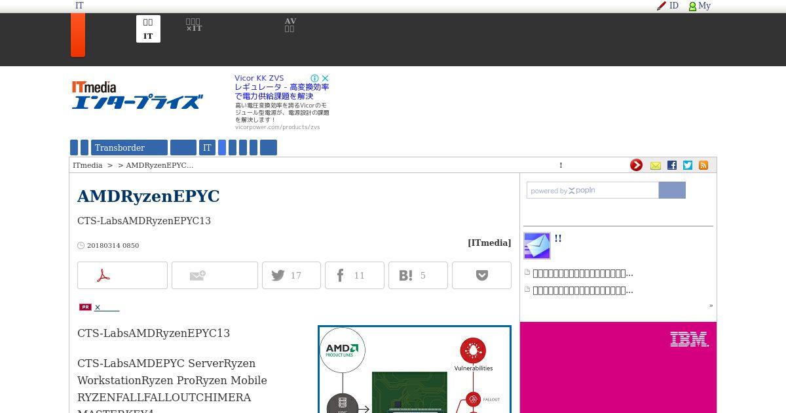786x413 pixels.
Task: Click the ad info icon on Vicor ad
Action: pyautogui.click(x=314, y=78)
